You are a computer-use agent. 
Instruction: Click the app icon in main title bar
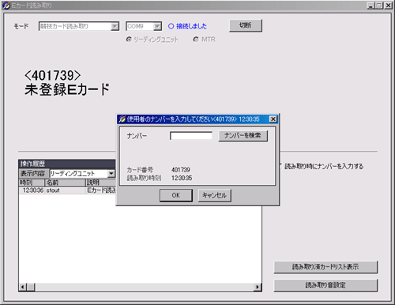click(x=6, y=6)
